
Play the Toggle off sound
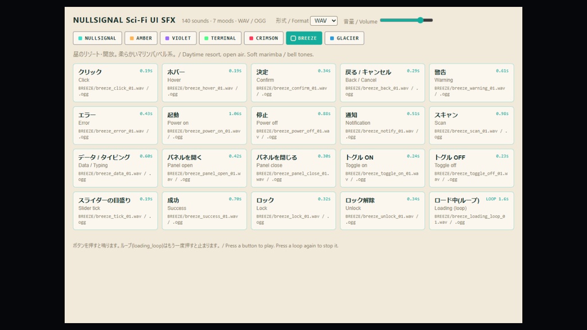point(472,168)
